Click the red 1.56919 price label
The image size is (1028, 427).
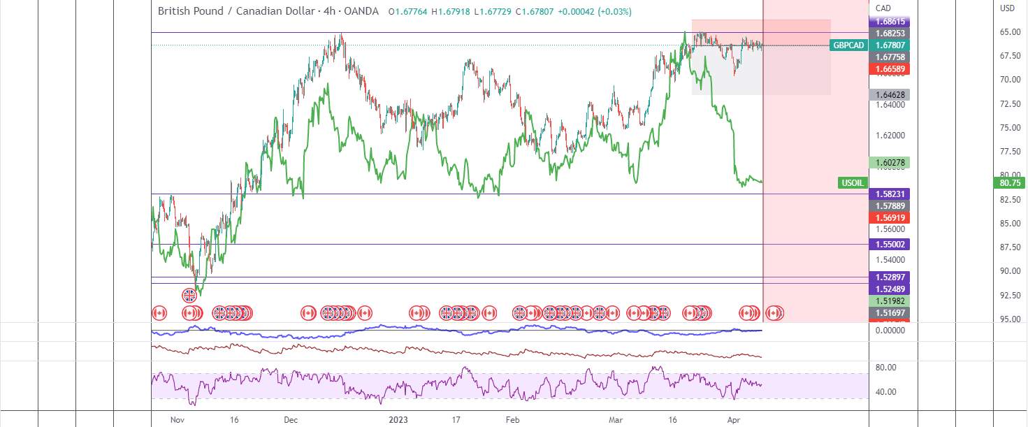(x=890, y=217)
